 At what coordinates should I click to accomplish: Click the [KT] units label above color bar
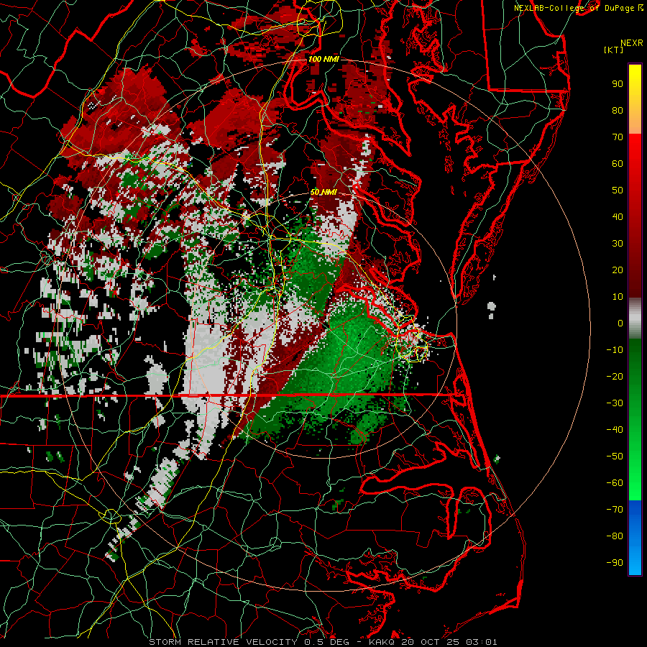pos(613,50)
